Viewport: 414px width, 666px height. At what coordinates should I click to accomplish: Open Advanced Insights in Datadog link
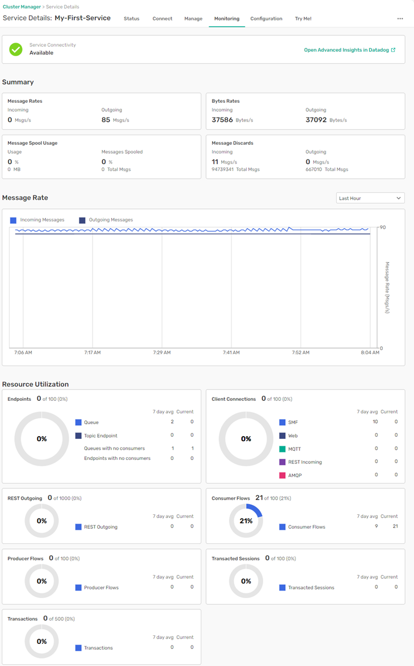click(346, 50)
